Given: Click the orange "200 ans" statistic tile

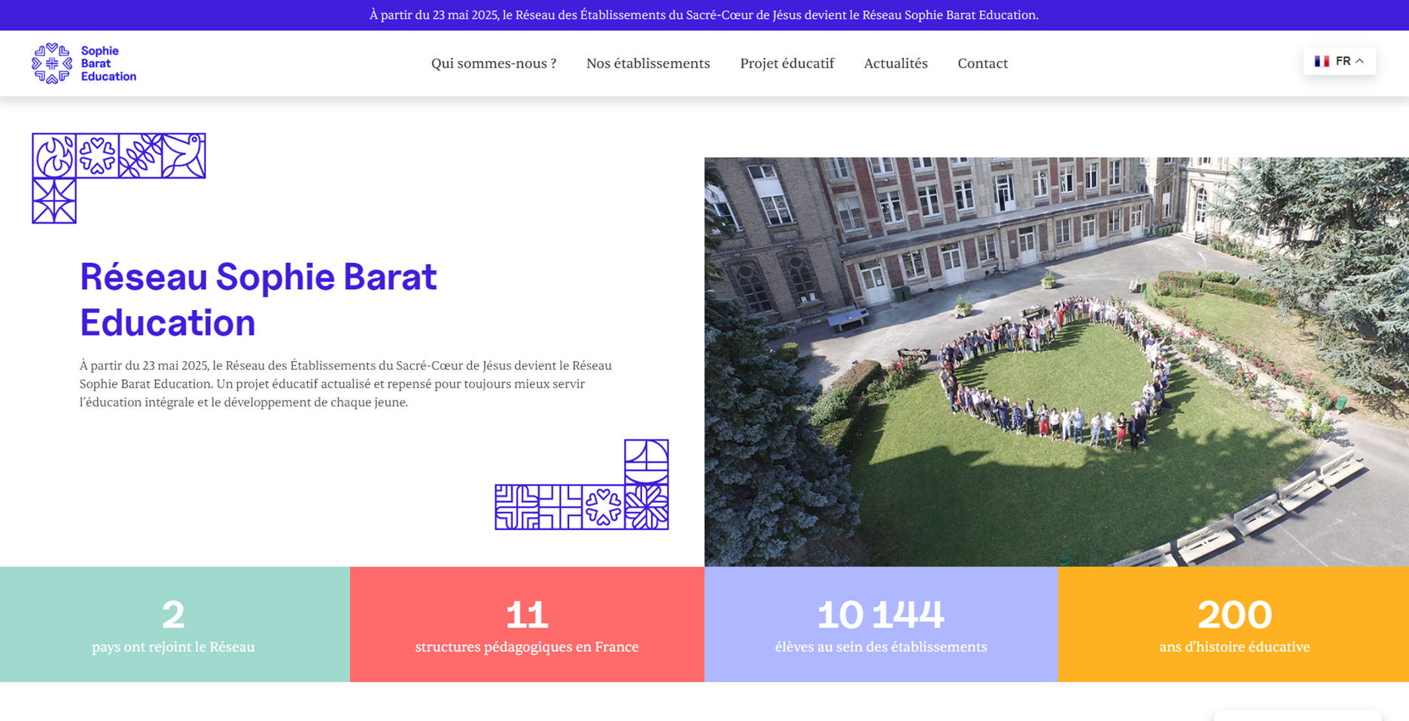Looking at the screenshot, I should click(x=1234, y=625).
